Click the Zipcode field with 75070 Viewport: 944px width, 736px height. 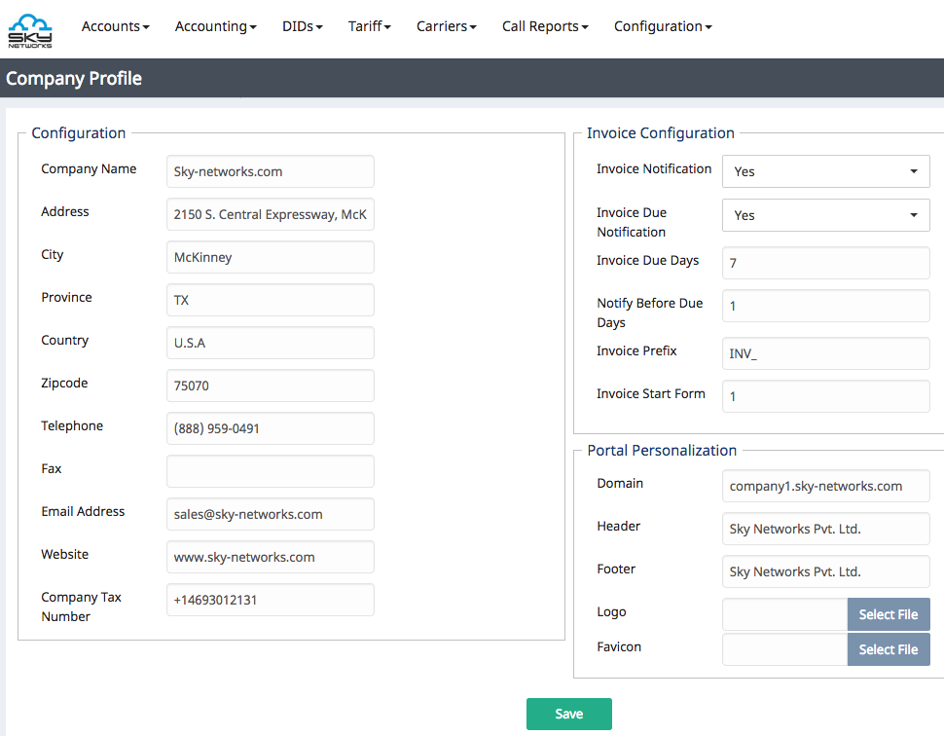click(x=271, y=386)
